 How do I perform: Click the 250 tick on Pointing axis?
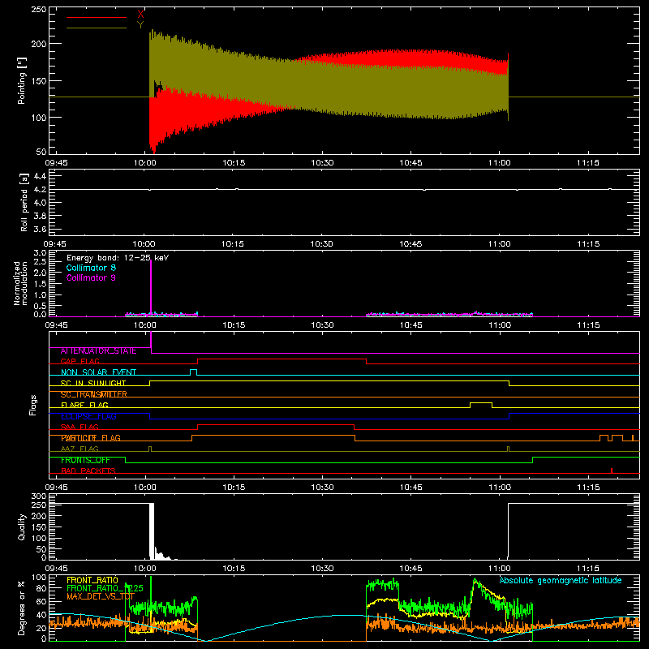pos(39,10)
